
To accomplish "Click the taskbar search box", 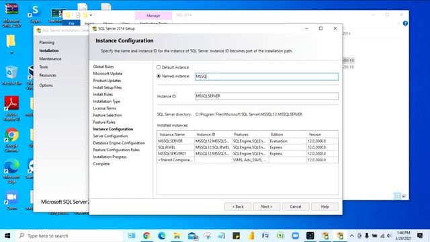I will click(69, 236).
